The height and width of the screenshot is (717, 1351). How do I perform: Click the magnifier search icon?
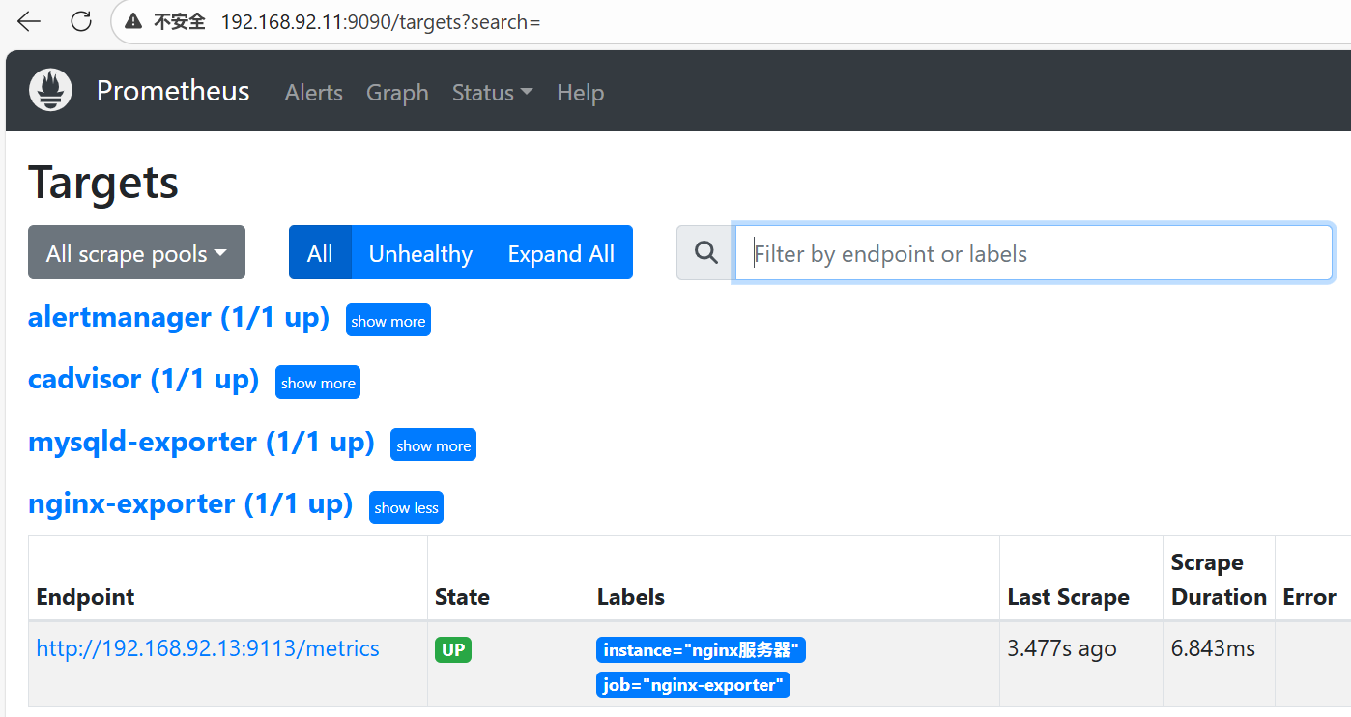pyautogui.click(x=706, y=253)
